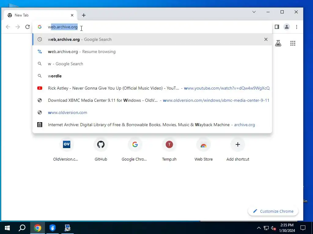Open Windows taskbar search
This screenshot has height=234, width=313.
point(22,228)
